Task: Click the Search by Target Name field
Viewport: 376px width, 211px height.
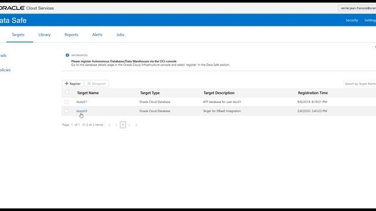Action: point(360,84)
